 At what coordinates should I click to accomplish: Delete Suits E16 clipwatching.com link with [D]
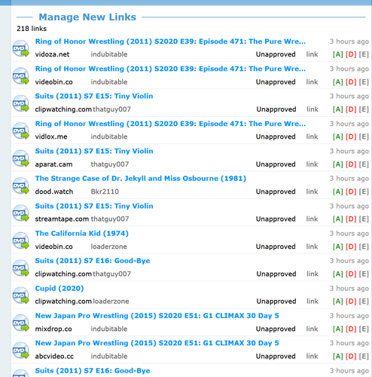(x=351, y=274)
